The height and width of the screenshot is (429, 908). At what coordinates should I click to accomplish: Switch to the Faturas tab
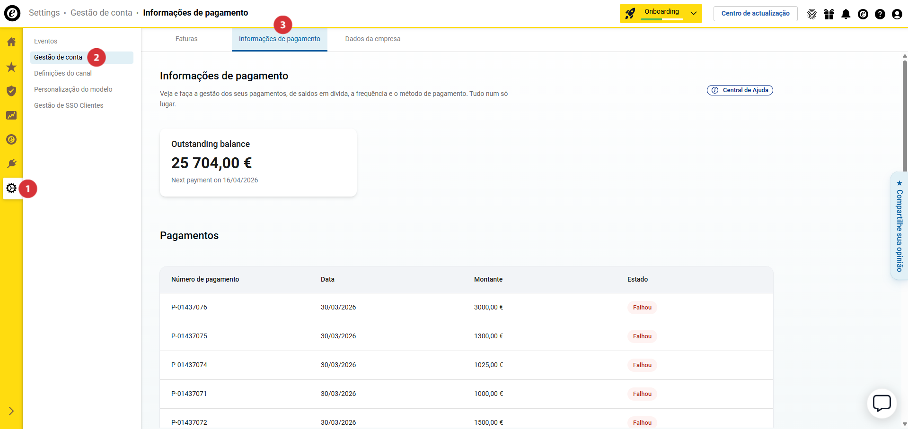coord(186,39)
